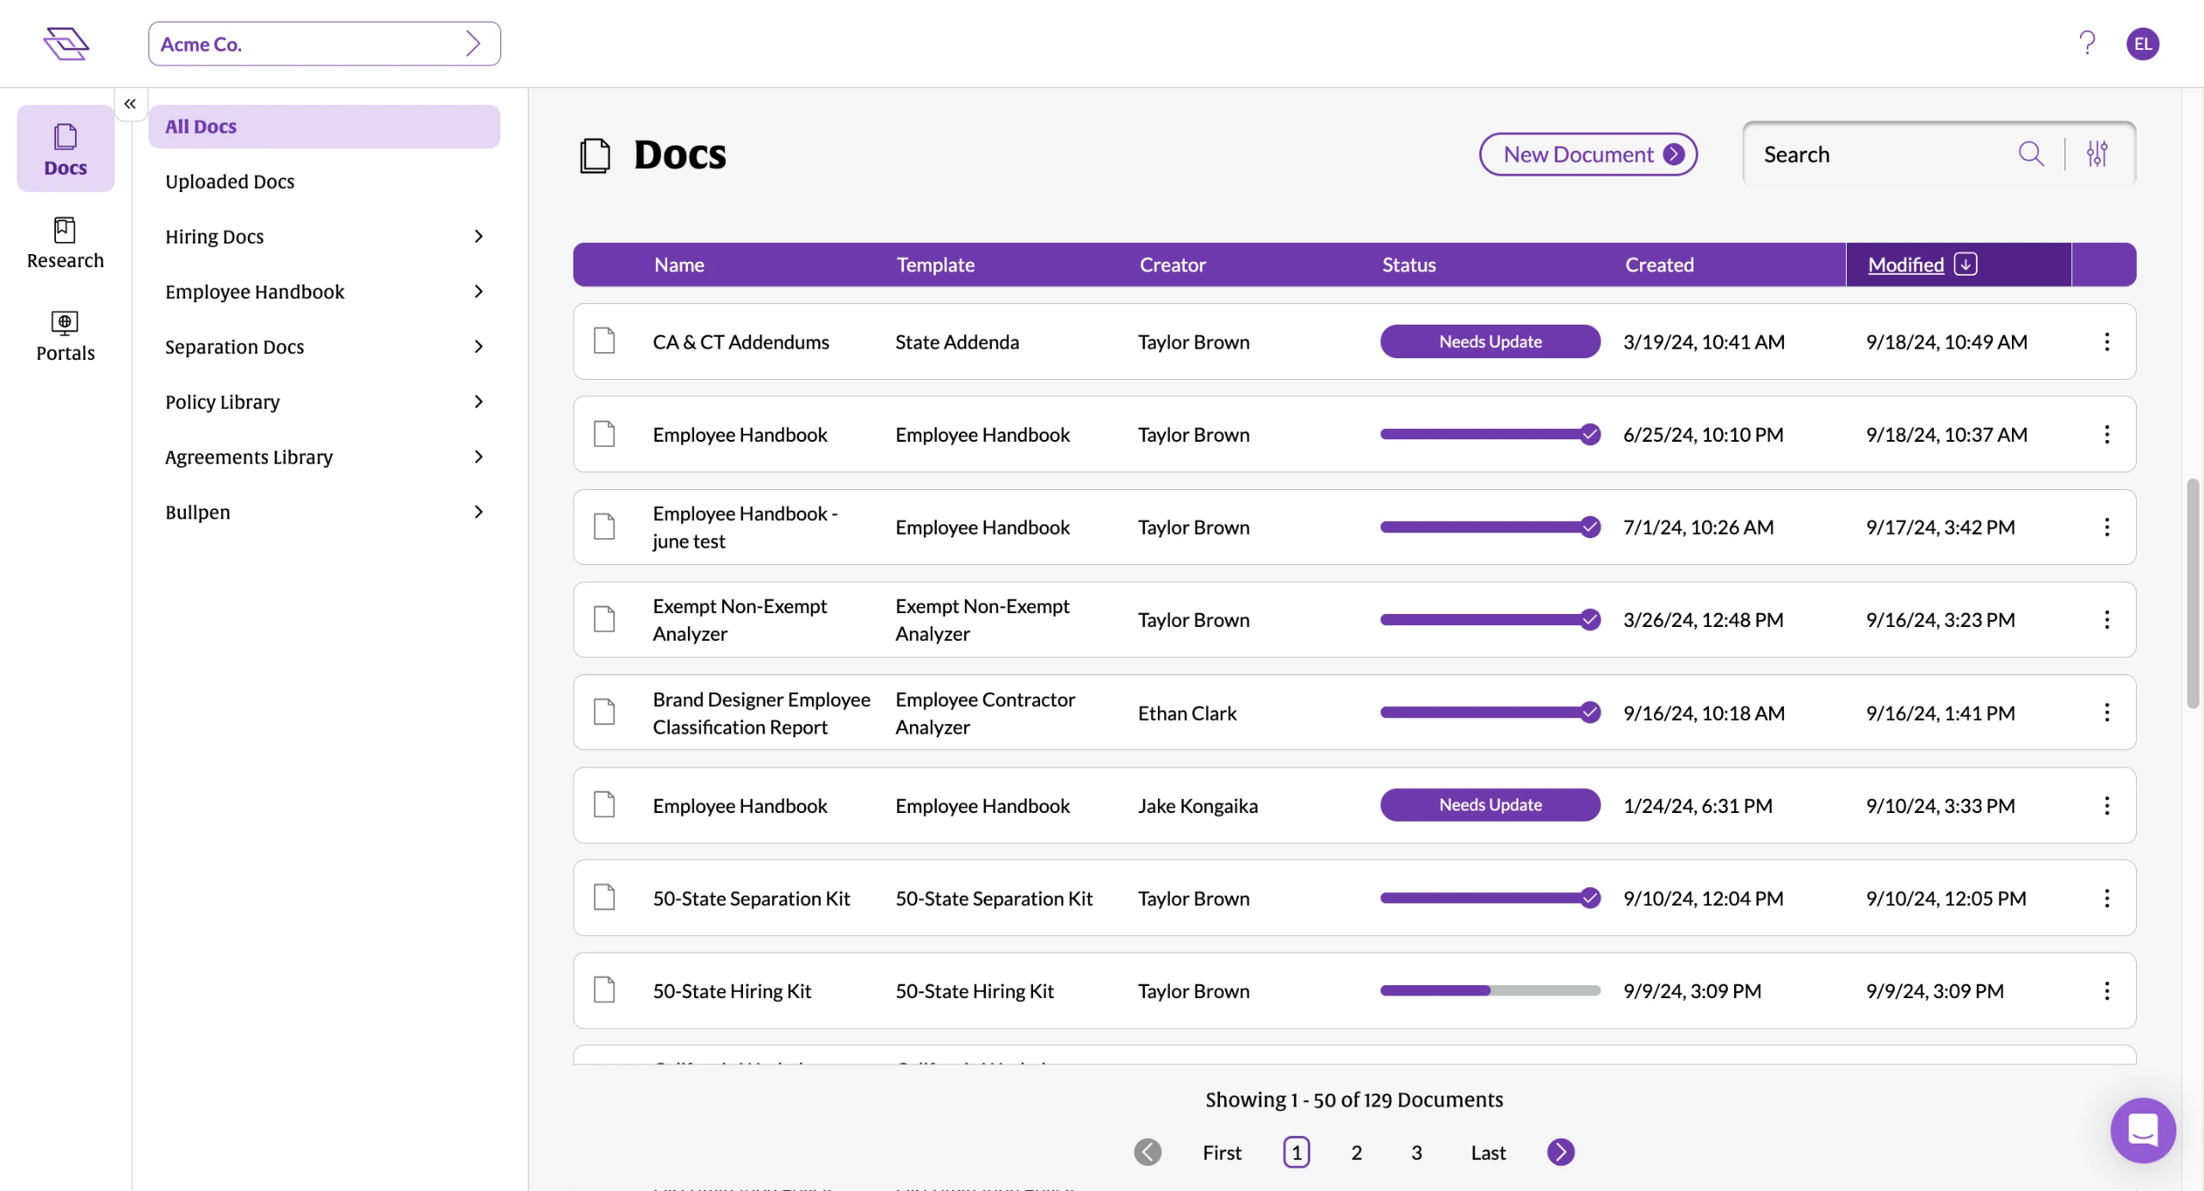Jump to First page

[x=1222, y=1152]
